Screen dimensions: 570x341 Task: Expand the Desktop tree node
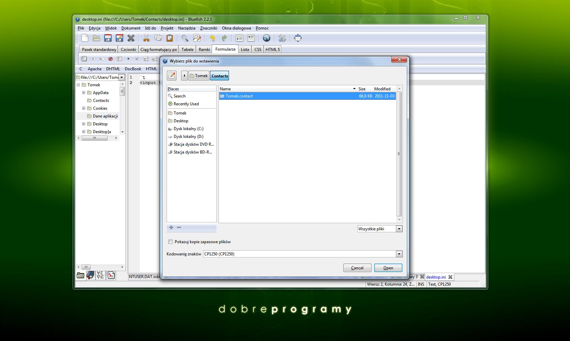[84, 124]
